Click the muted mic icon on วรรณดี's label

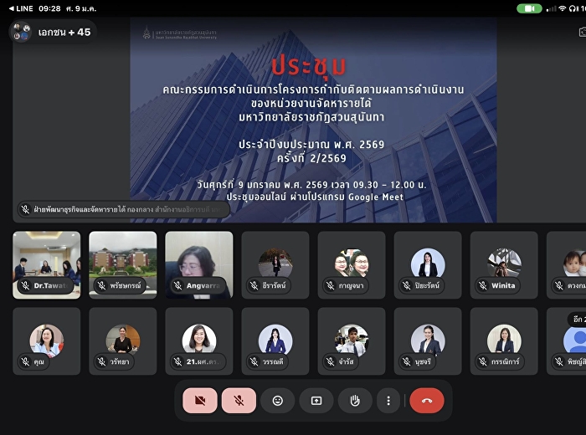coord(254,361)
